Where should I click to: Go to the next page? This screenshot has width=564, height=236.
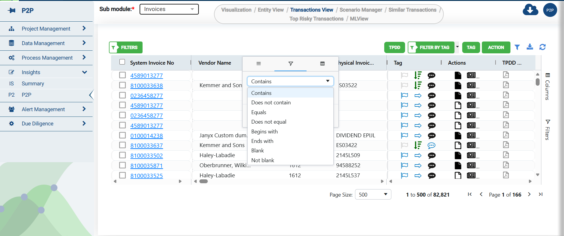click(x=529, y=194)
